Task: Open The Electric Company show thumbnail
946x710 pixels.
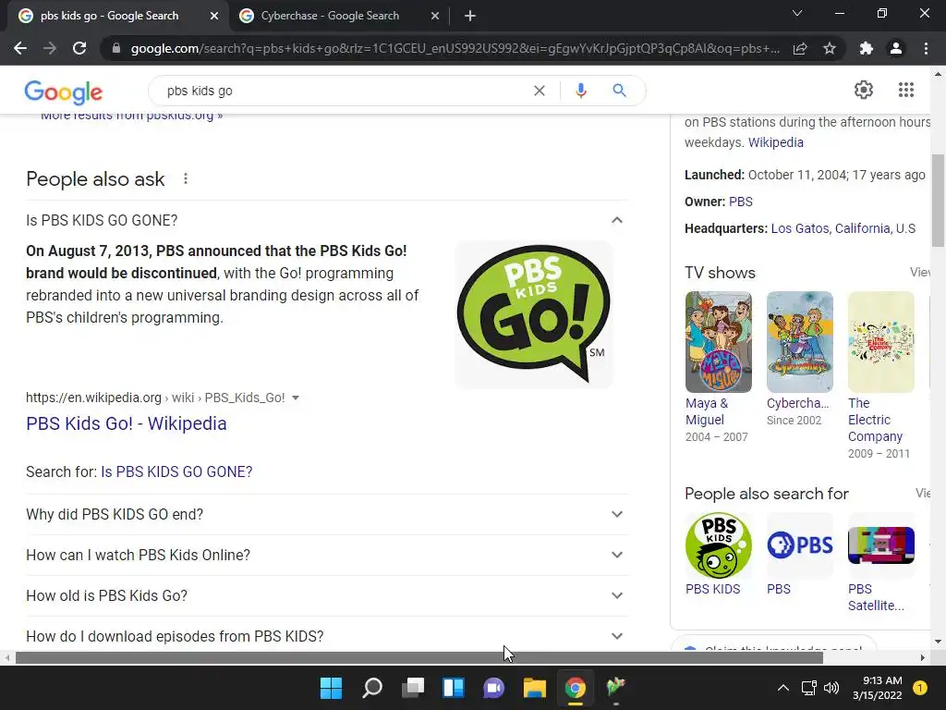Action: (880, 342)
